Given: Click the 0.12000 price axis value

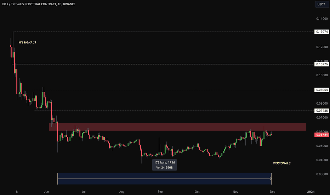Looking at the screenshot, I should [x=322, y=47].
